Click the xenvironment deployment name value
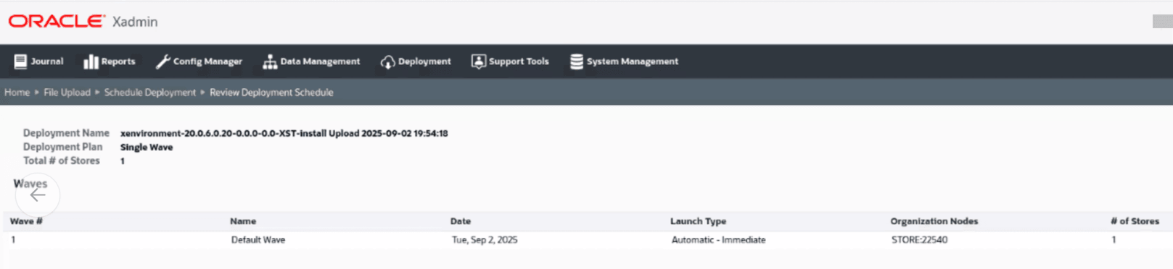The height and width of the screenshot is (269, 1173). point(284,134)
